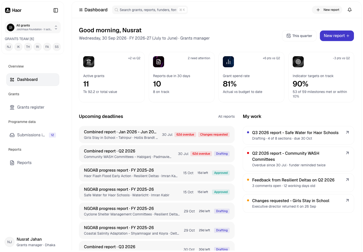Open the All grants organization switcher
The width and height of the screenshot is (363, 252).
(33, 27)
